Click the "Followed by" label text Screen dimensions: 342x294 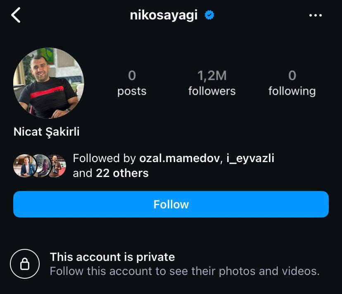(x=104, y=158)
